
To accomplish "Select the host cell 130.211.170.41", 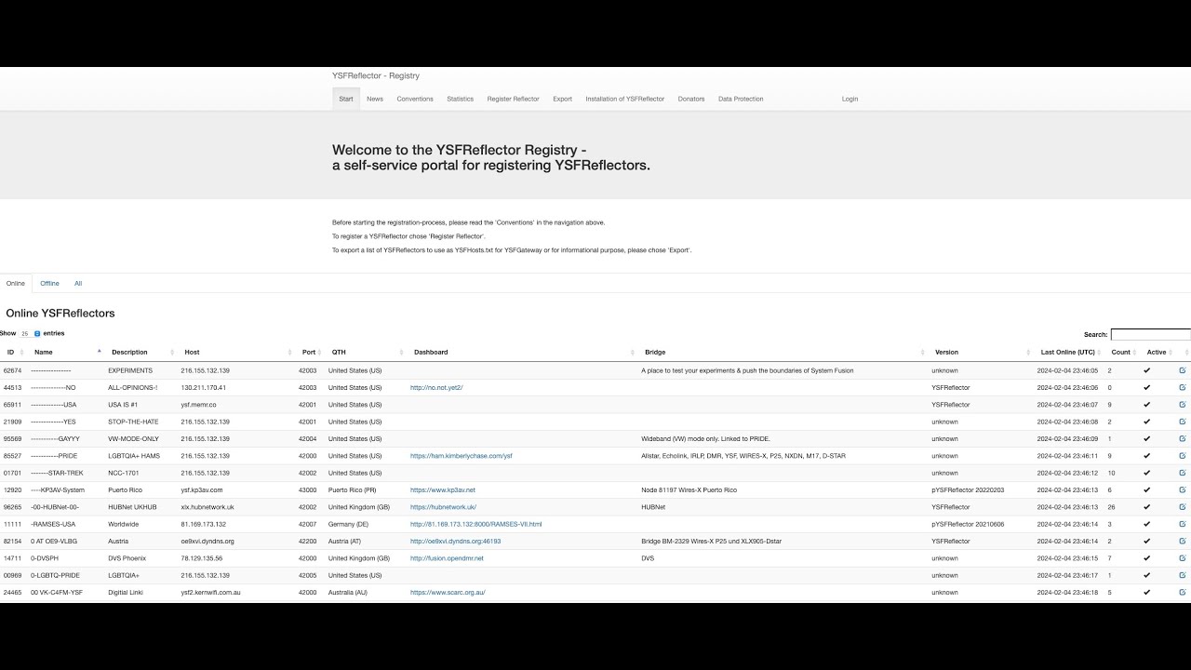I will coord(203,387).
